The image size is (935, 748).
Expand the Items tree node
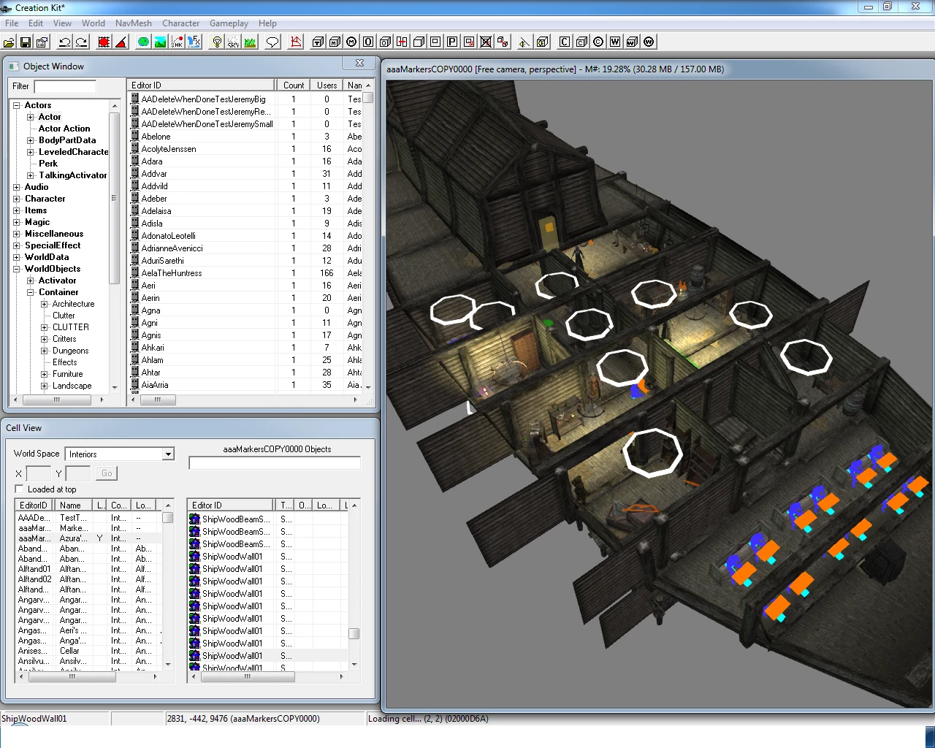pyautogui.click(x=17, y=210)
